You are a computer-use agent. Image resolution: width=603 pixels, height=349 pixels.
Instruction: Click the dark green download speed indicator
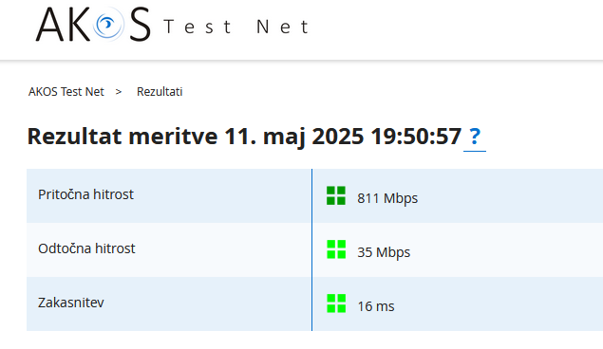coord(336,195)
